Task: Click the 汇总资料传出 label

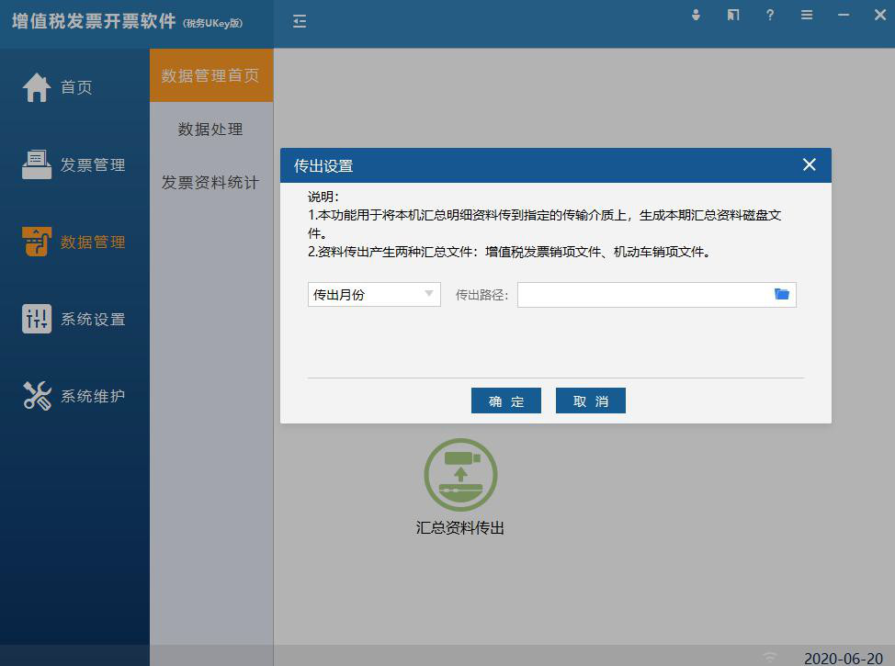Action: coord(460,527)
